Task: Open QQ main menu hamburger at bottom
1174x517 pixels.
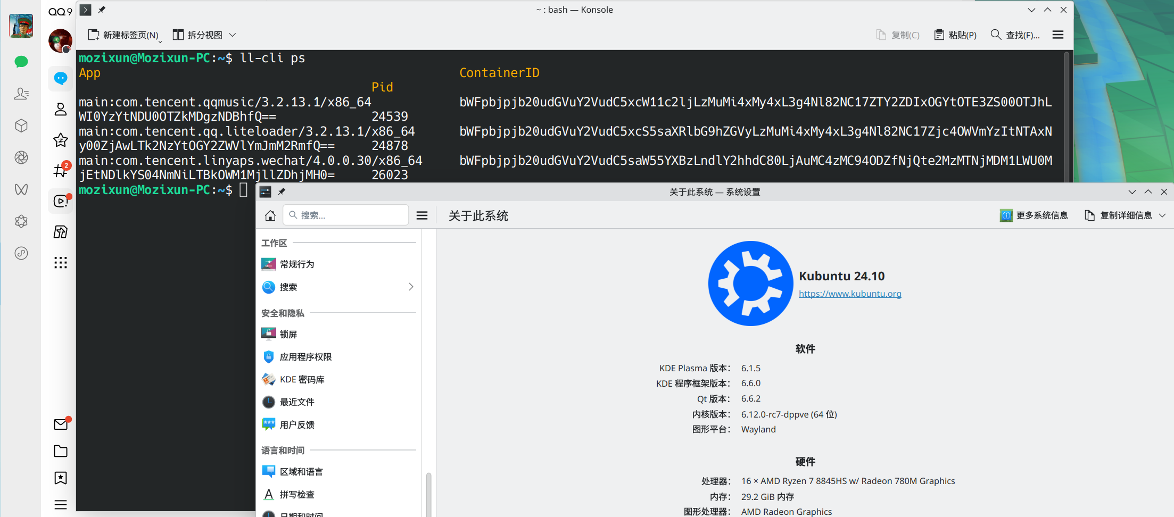Action: [61, 505]
